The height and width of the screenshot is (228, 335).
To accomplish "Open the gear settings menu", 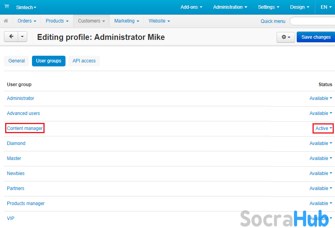I will 286,37.
